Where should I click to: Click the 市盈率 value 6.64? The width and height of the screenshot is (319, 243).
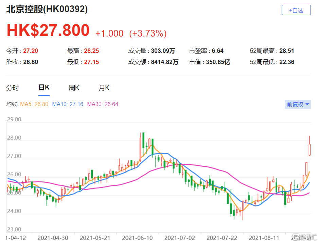[217, 51]
